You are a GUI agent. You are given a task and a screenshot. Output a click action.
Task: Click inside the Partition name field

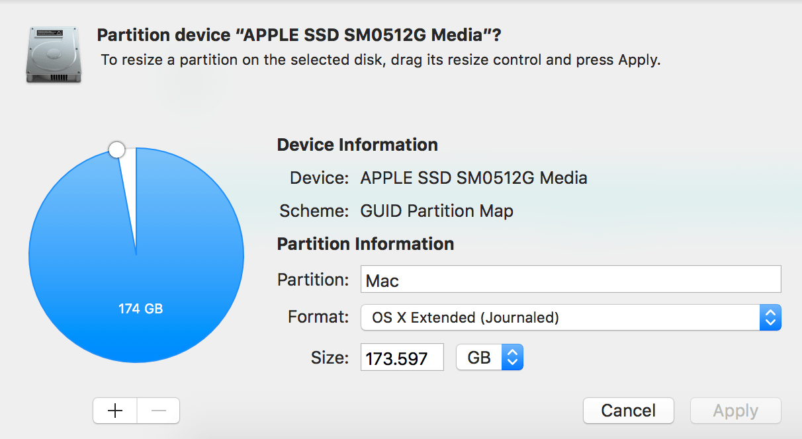pos(570,279)
